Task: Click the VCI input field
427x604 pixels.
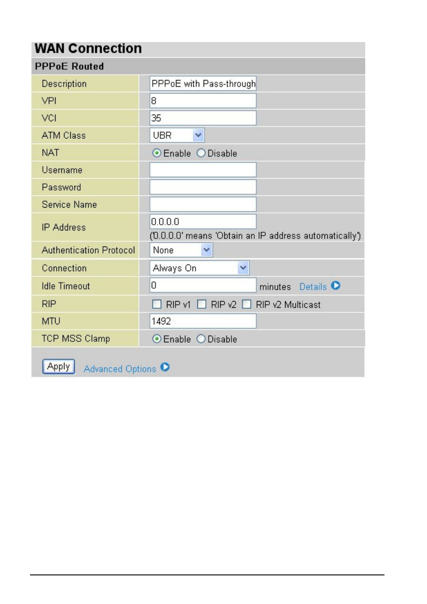Action: click(x=203, y=118)
